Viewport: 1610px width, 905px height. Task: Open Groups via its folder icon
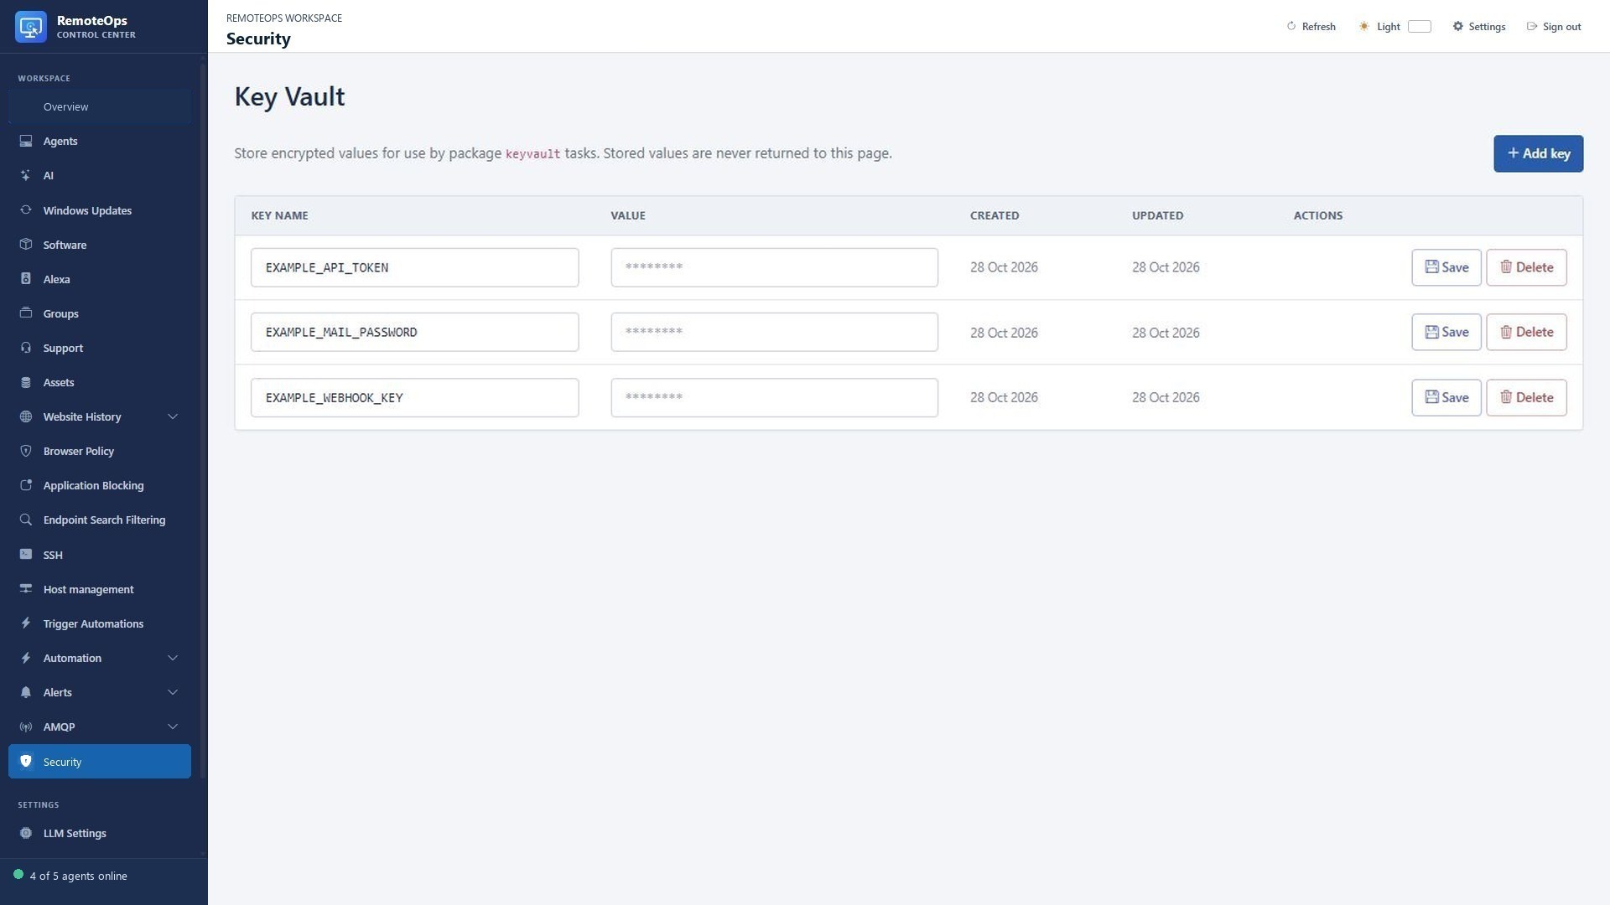26,313
